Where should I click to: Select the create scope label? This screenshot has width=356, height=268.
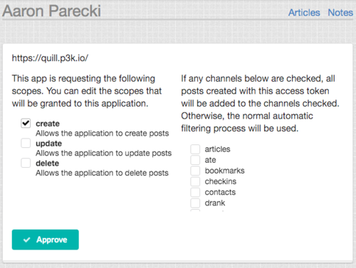click(x=48, y=124)
